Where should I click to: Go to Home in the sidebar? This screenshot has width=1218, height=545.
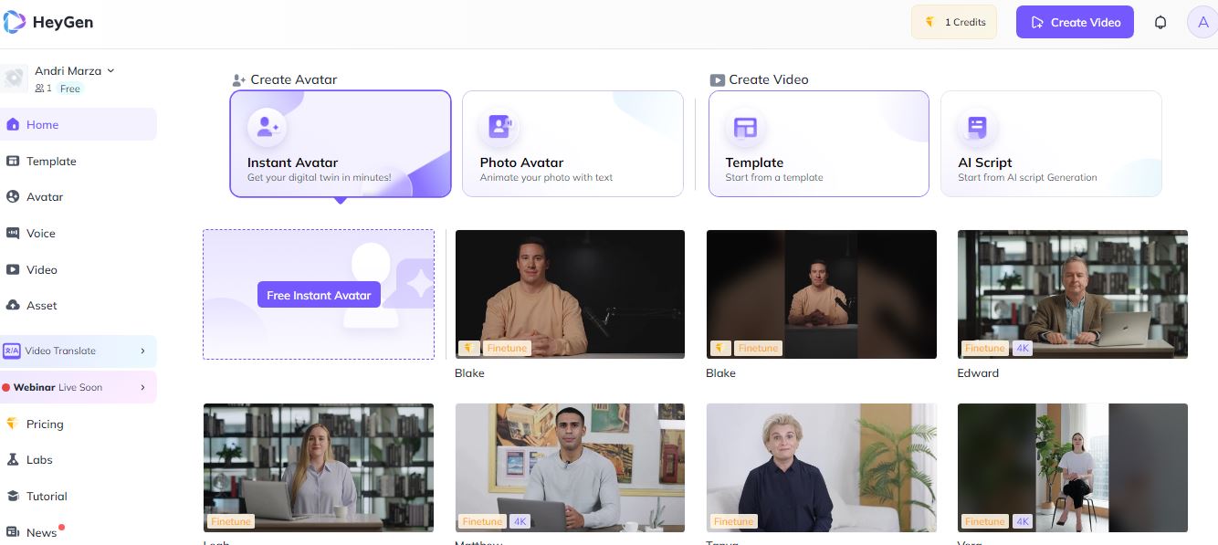pos(79,124)
